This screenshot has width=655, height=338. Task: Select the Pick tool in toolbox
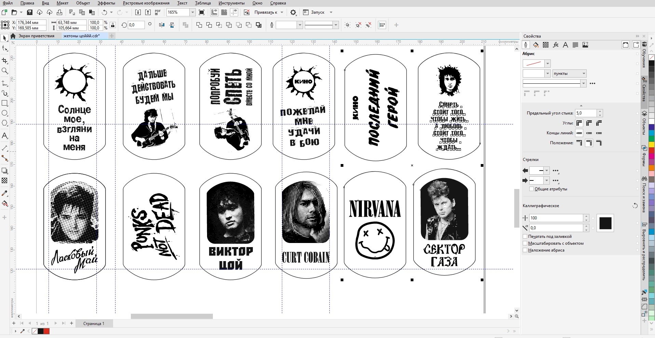(4, 38)
